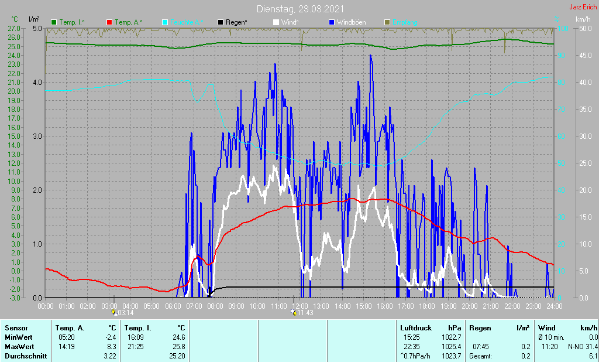Screen dimensions: 599x362
Task: Click the sunrise marker icon at 03:14
Action: point(113,313)
